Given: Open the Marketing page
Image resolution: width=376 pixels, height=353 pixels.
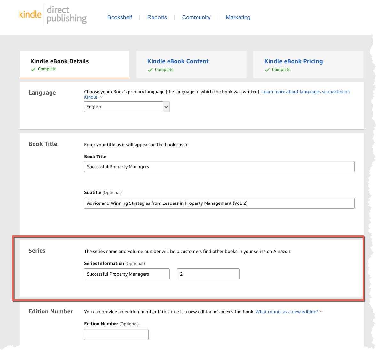Looking at the screenshot, I should coord(238,17).
